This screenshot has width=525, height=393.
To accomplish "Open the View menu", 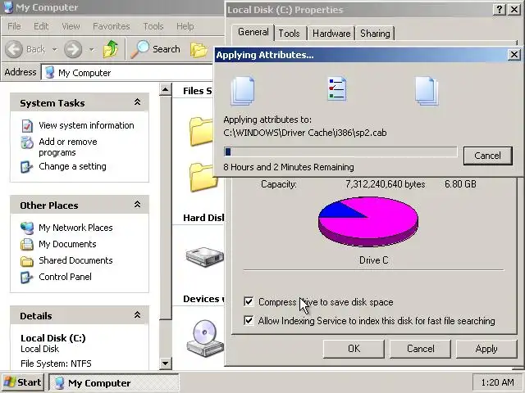I will [x=71, y=26].
